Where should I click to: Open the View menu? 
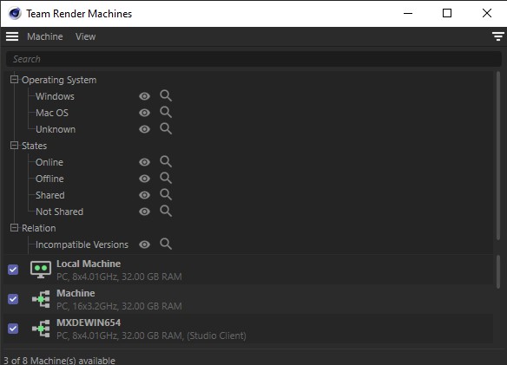click(86, 36)
